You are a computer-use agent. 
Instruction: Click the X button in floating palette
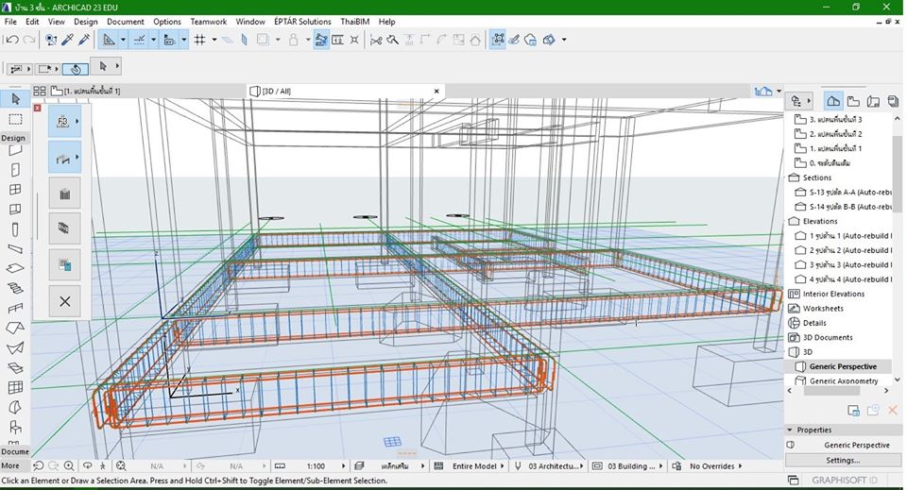65,301
